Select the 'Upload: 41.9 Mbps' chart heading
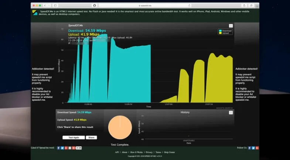290x160 pixels. click(84, 34)
